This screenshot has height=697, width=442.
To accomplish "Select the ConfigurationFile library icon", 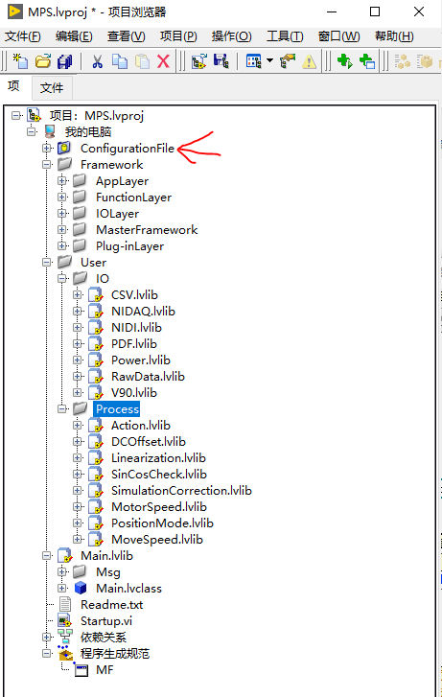I will coord(64,148).
